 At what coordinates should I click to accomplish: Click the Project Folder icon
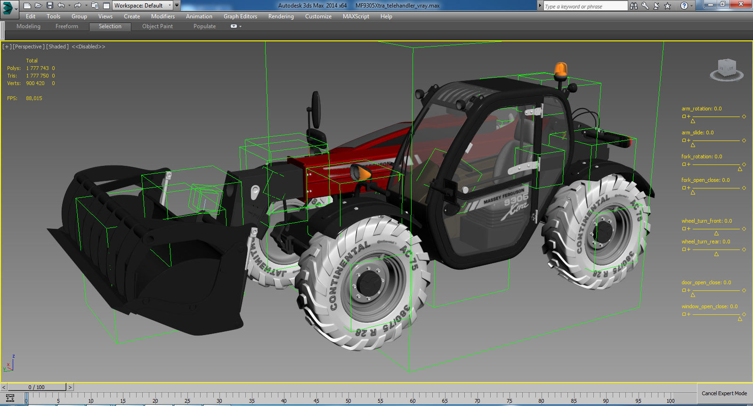click(95, 6)
